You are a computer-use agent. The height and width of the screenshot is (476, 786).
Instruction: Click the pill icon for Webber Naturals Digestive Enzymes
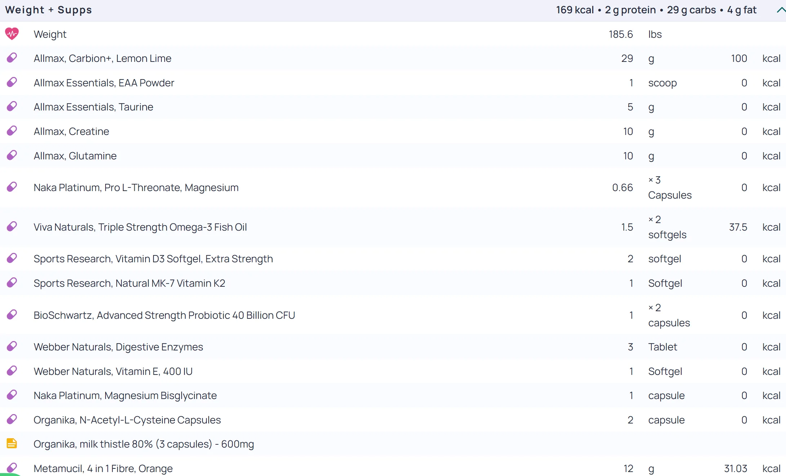click(x=12, y=346)
